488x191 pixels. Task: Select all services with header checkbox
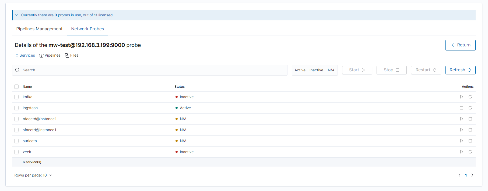[16, 87]
